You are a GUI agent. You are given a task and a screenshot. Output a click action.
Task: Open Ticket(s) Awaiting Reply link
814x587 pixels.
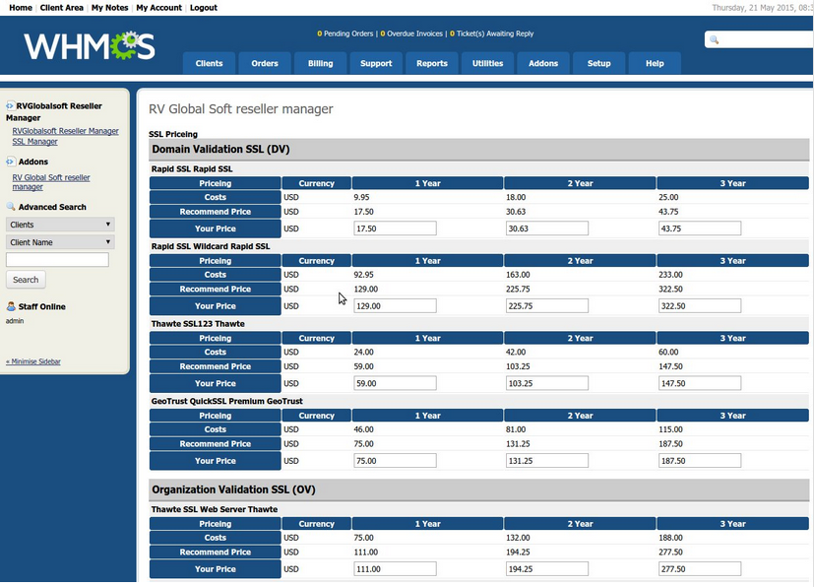[x=491, y=33]
